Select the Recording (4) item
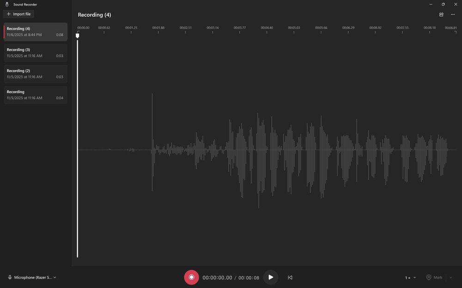 [x=36, y=32]
